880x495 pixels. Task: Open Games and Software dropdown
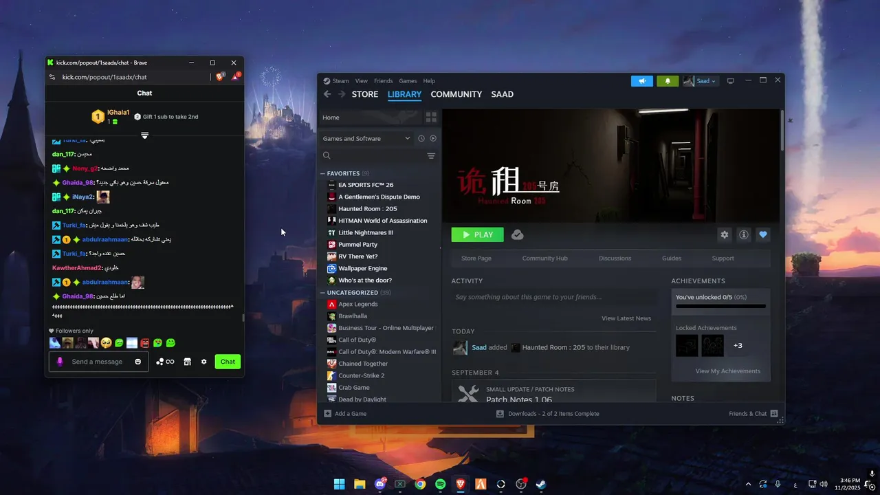coord(367,138)
